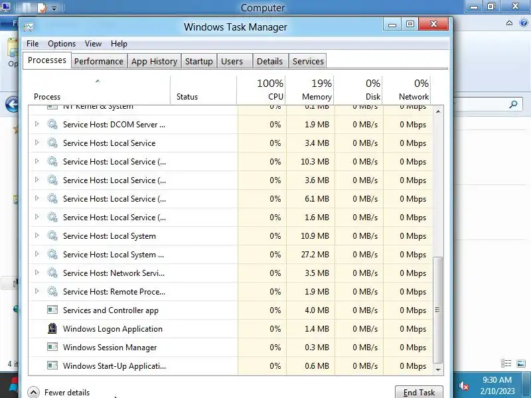Click the Help icon in Computer window
This screenshot has width=531, height=398.
[x=524, y=23]
